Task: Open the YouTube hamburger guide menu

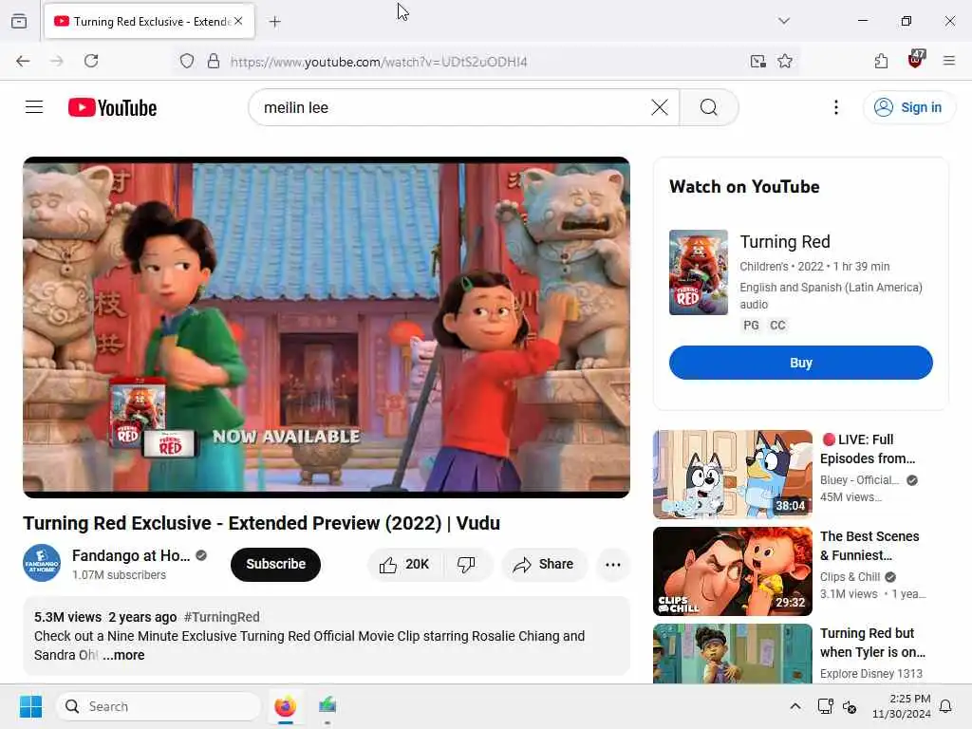Action: tap(34, 107)
